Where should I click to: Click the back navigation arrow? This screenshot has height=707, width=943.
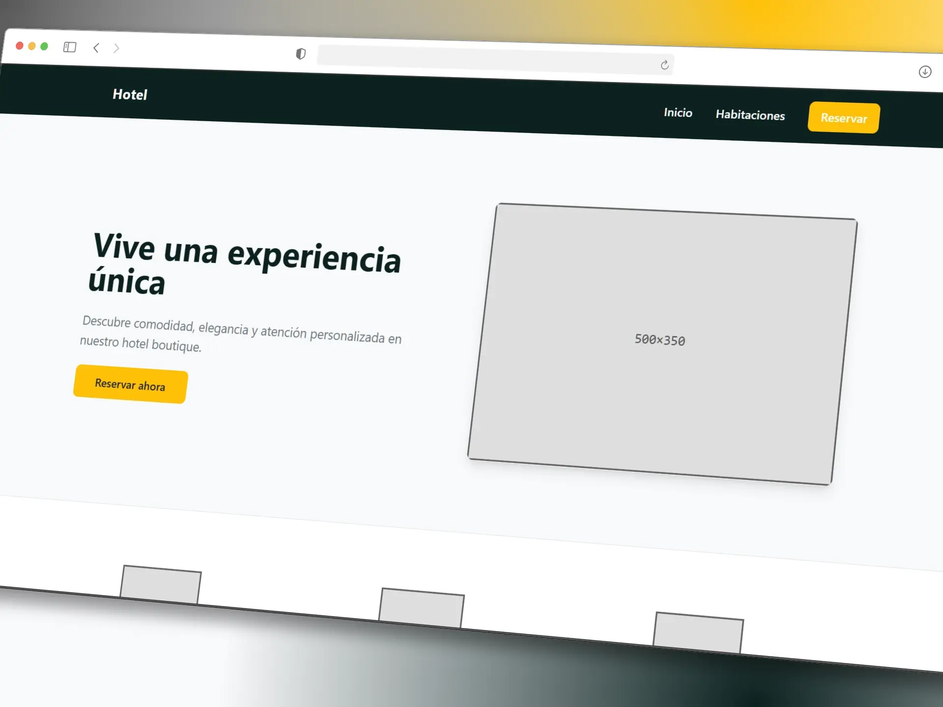(x=96, y=48)
